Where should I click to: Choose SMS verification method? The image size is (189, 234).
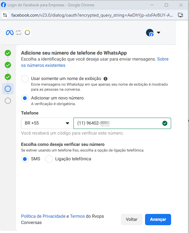(x=25, y=159)
